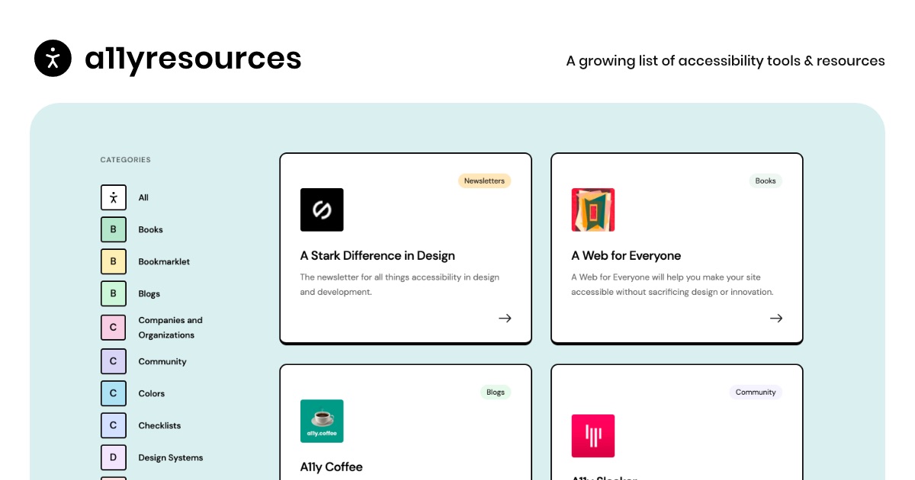This screenshot has height=480, width=915.
Task: Click the purple C icon for Community
Action: [113, 361]
